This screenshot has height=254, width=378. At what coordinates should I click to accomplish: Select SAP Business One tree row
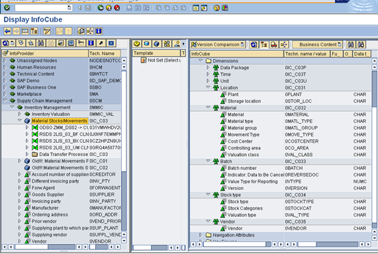61,87
